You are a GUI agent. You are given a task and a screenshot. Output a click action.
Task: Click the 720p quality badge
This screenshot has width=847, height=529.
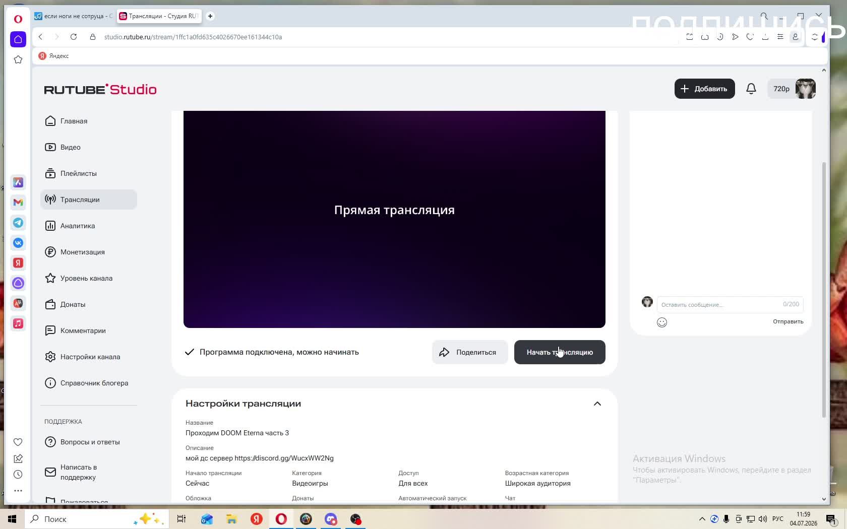781,89
